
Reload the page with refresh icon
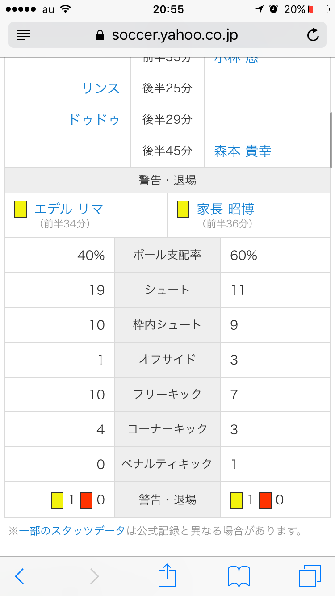[314, 34]
